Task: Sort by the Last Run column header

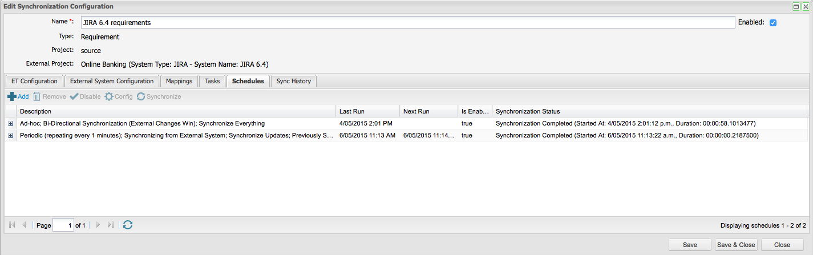Action: coord(367,111)
